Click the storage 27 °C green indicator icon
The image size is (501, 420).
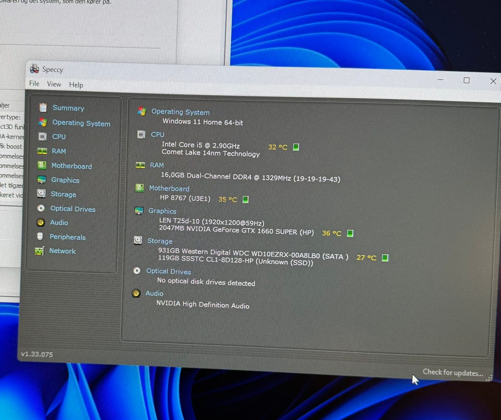pos(385,258)
